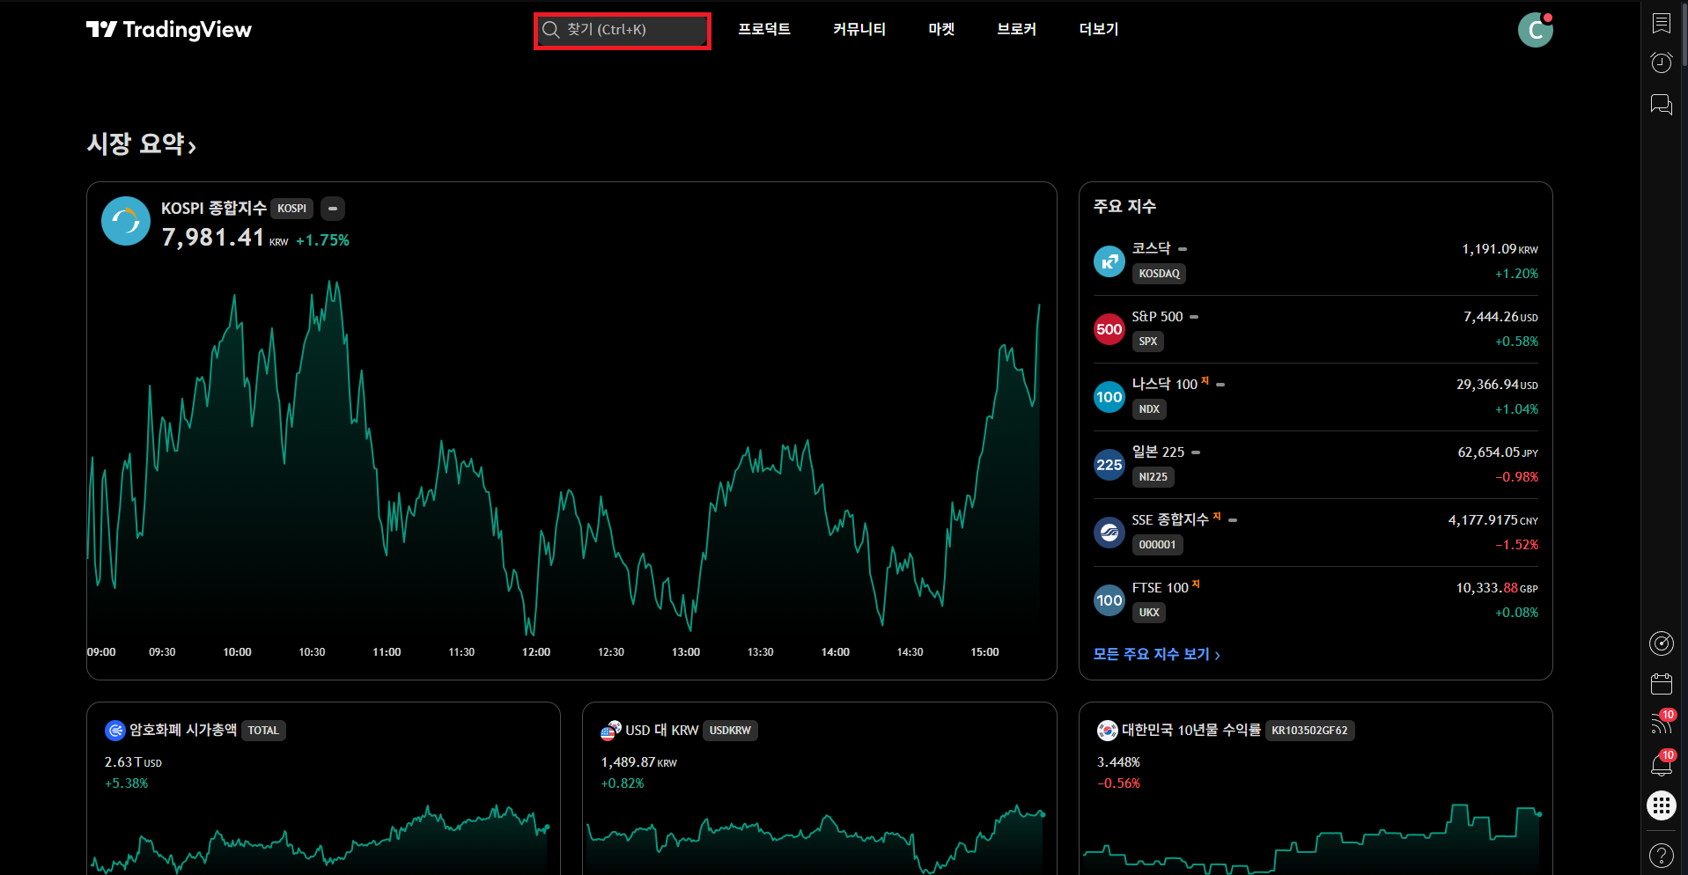Focus the 찾기 (Ctrl+K) search box

pyautogui.click(x=622, y=31)
